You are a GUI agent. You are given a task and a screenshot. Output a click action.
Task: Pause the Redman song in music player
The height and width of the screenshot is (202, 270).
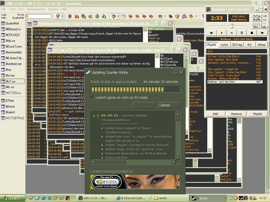pos(242,33)
